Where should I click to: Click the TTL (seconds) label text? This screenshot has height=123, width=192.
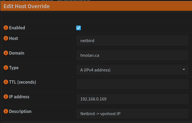pyautogui.click(x=23, y=82)
